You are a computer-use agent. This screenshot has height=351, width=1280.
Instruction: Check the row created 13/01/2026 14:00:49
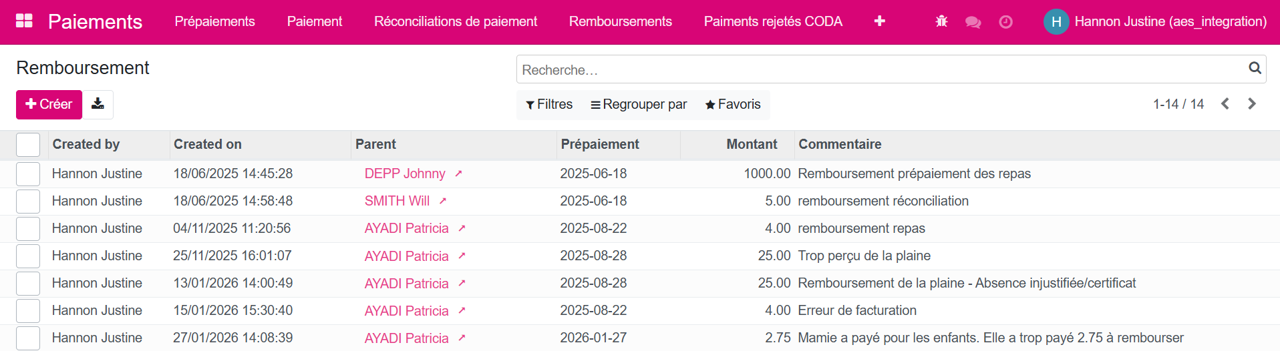[28, 284]
